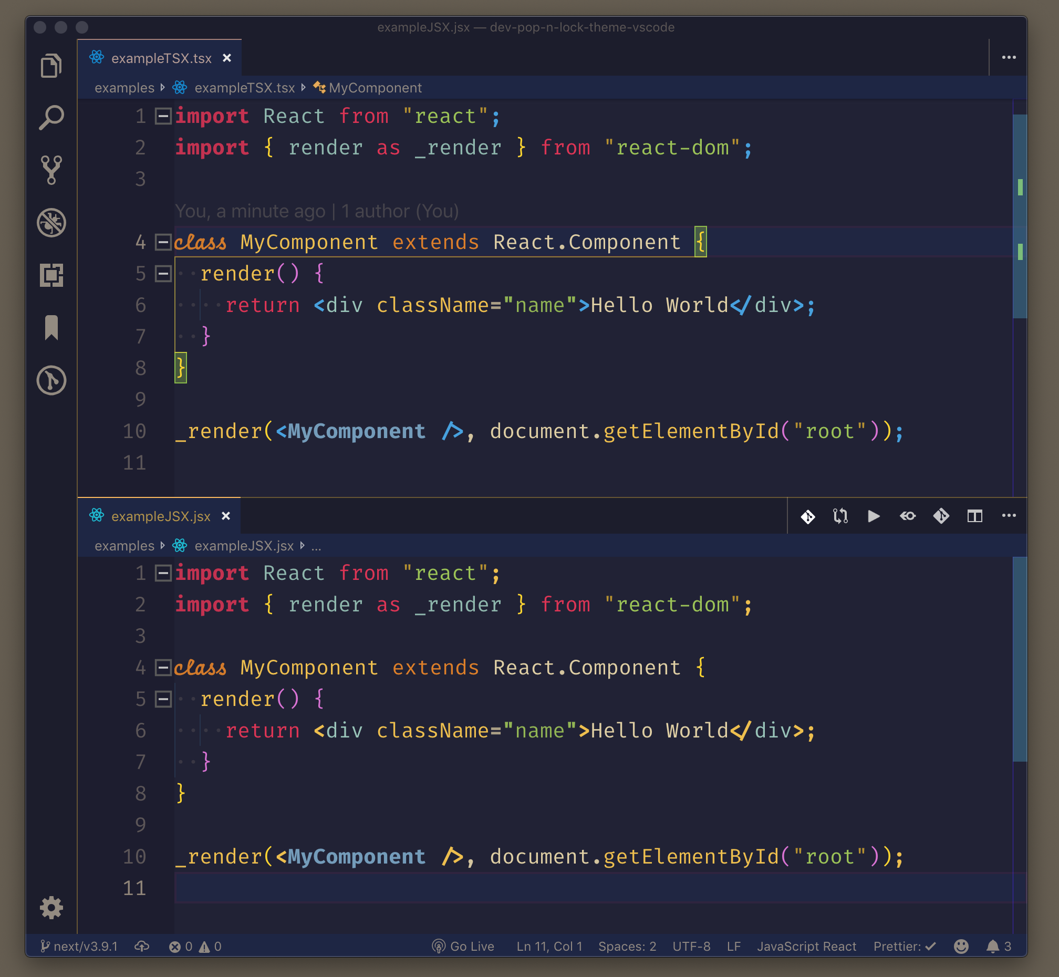Click the split editor icon

click(974, 515)
